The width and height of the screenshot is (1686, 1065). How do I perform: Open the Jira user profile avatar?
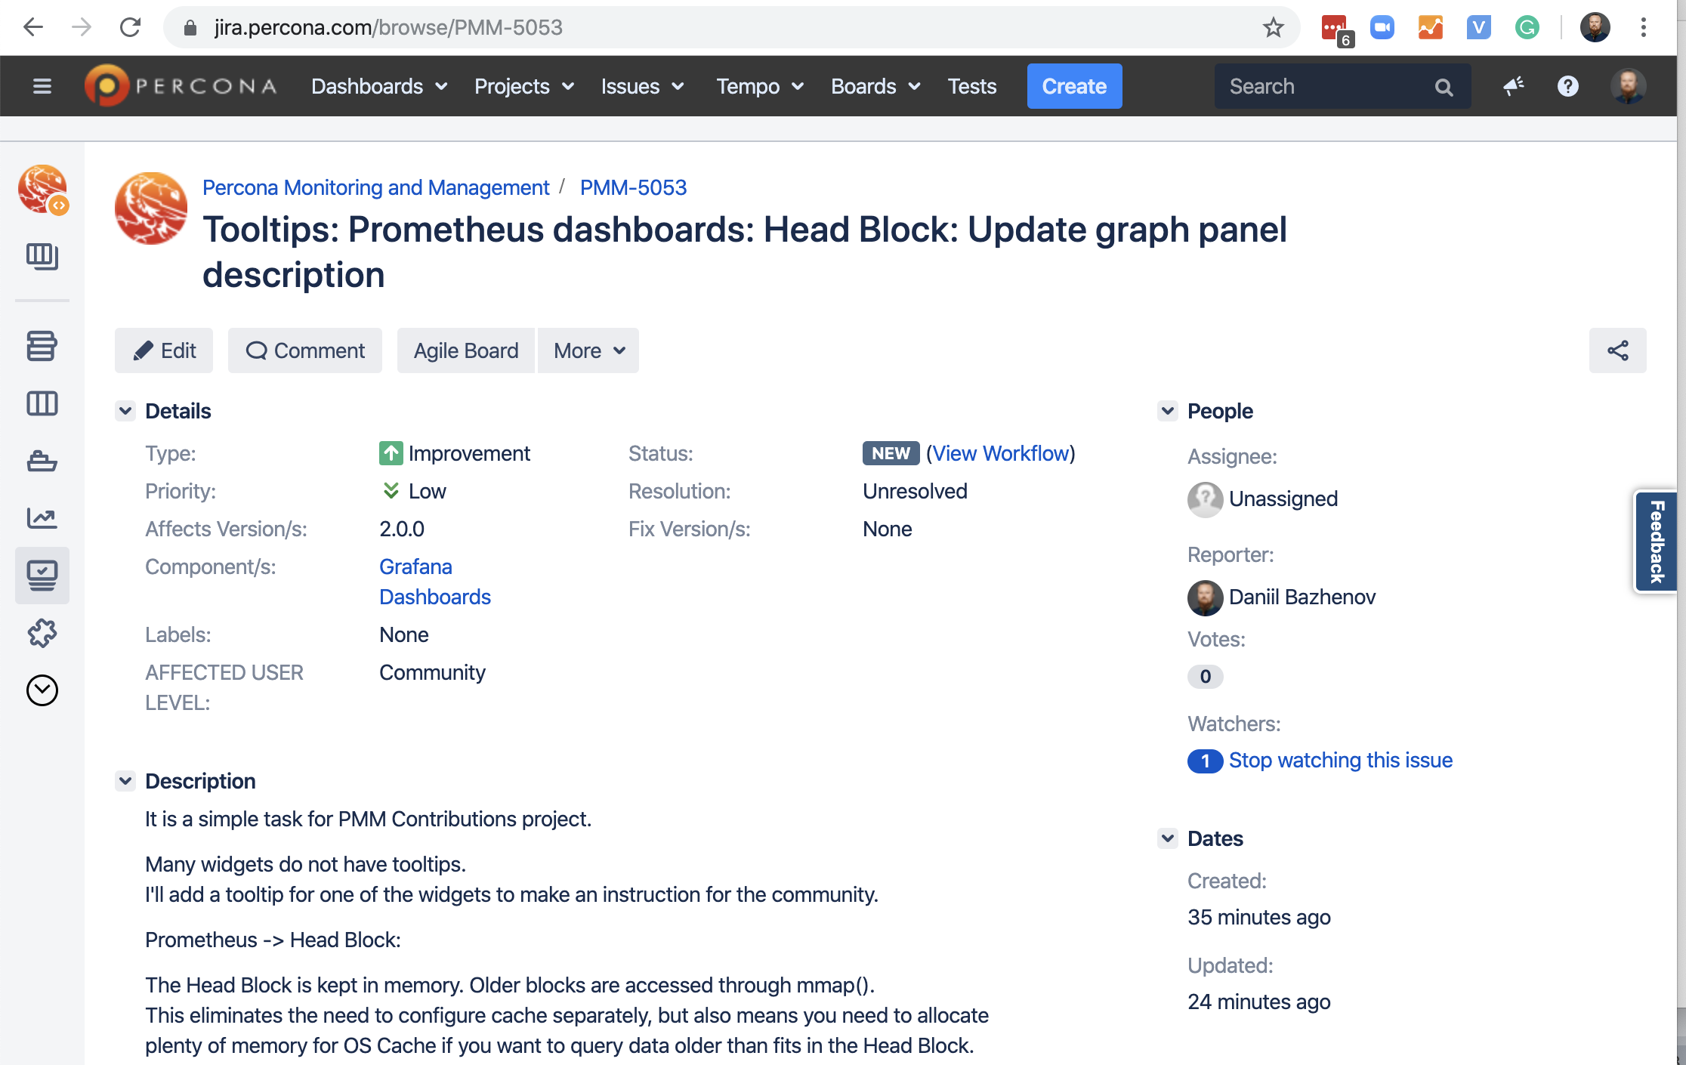point(1629,86)
